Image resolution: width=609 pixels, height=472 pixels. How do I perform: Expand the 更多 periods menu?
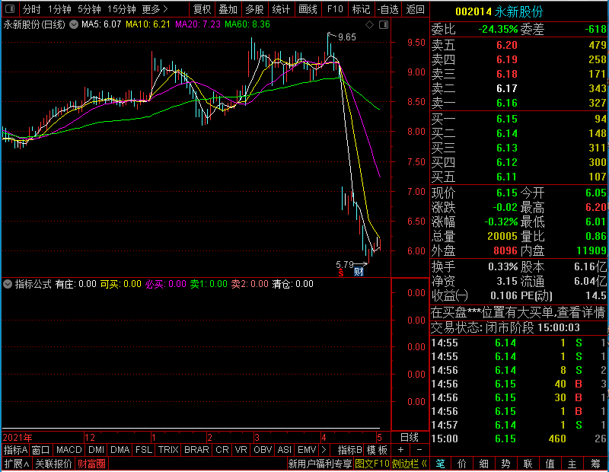[x=155, y=9]
